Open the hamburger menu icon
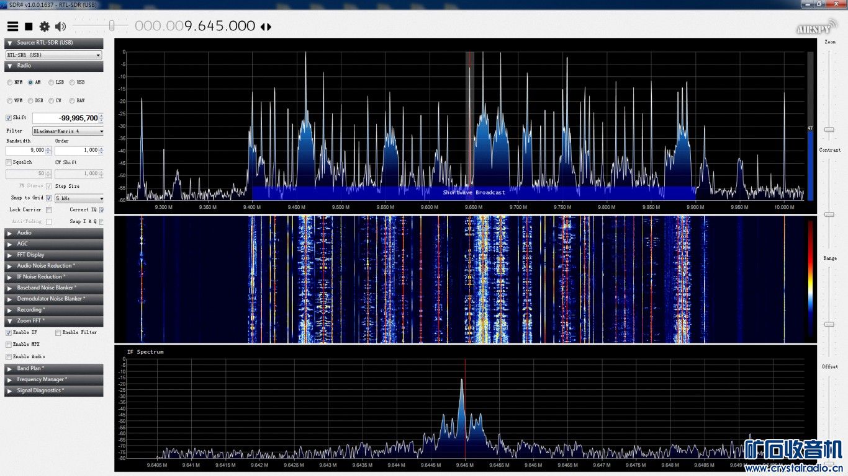848x476 pixels. point(12,27)
